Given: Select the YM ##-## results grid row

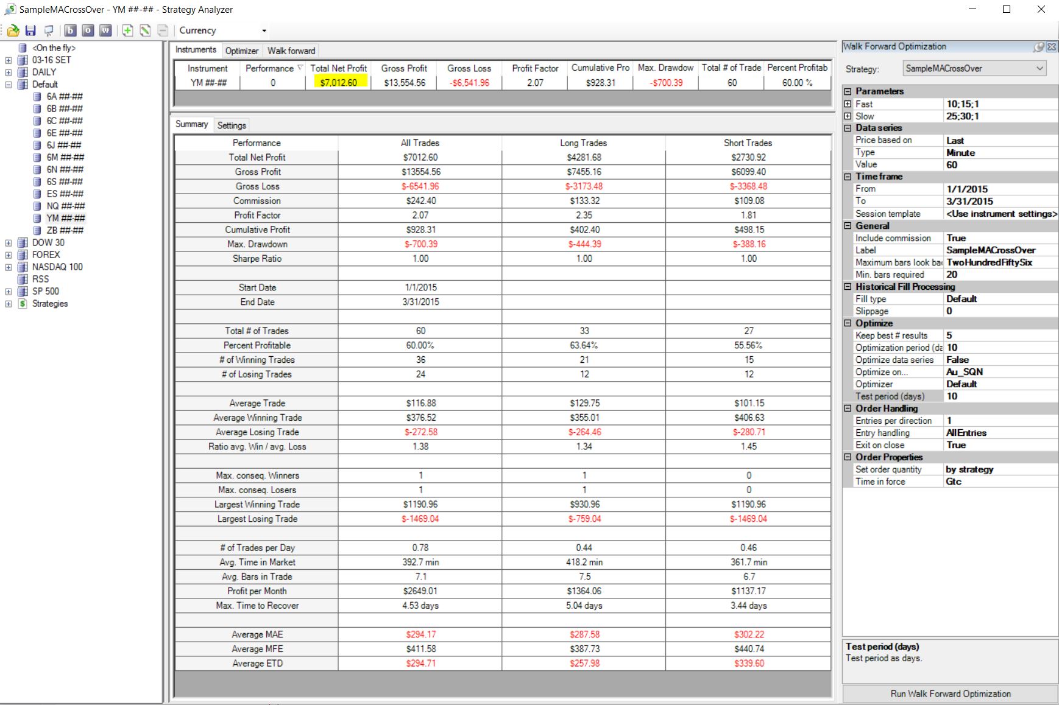Looking at the screenshot, I should (x=503, y=83).
